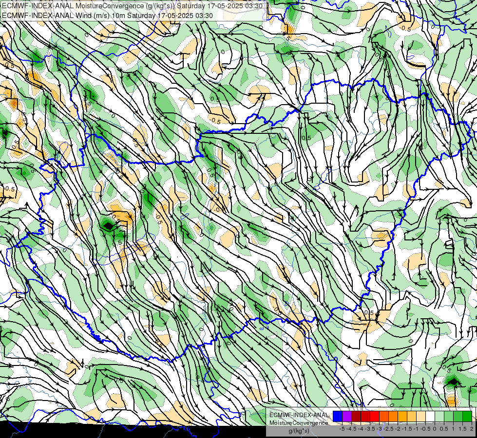Viewport: 477px width, 438px height.
Task: Click the MoistureConvergence title line at top
Action: [x=133, y=6]
